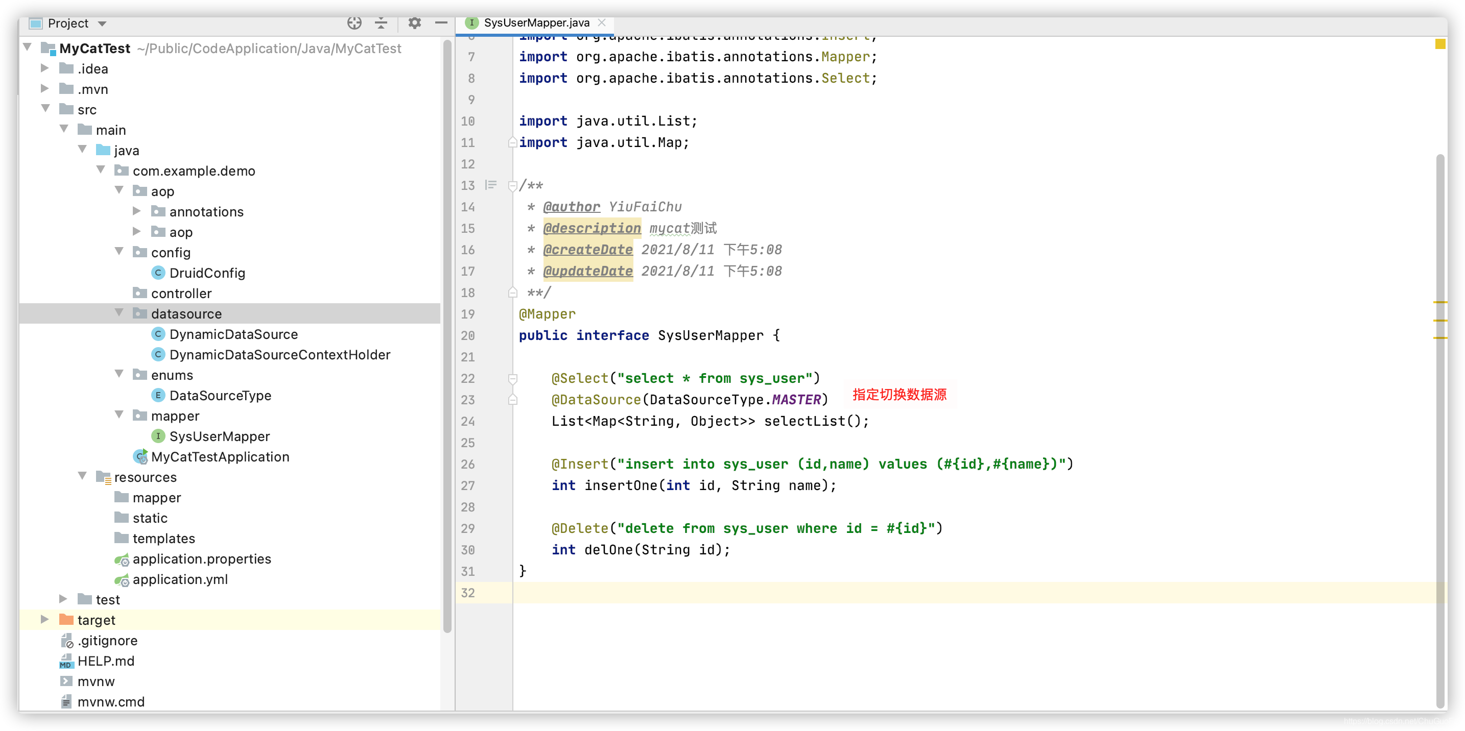Hide the Project tool window
The width and height of the screenshot is (1465, 731).
tap(441, 23)
